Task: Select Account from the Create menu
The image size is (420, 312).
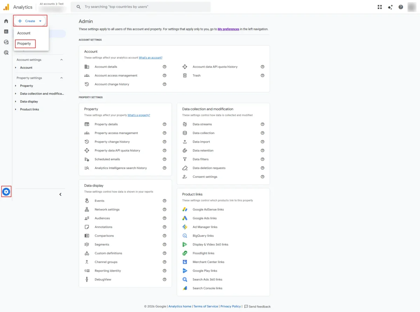Action: coord(23,33)
